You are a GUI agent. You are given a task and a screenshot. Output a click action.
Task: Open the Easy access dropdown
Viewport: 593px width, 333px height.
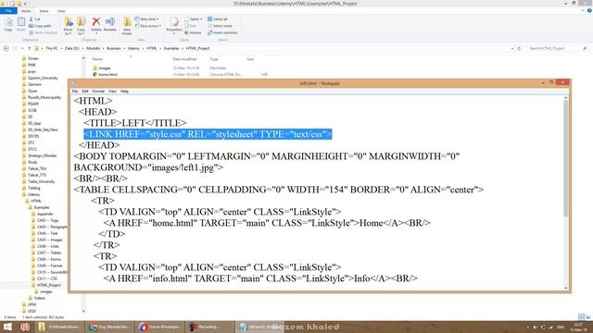click(148, 26)
